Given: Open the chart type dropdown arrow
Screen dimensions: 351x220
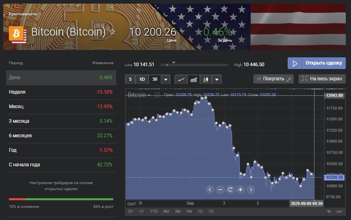Looking at the screenshot, I should click(217, 80).
